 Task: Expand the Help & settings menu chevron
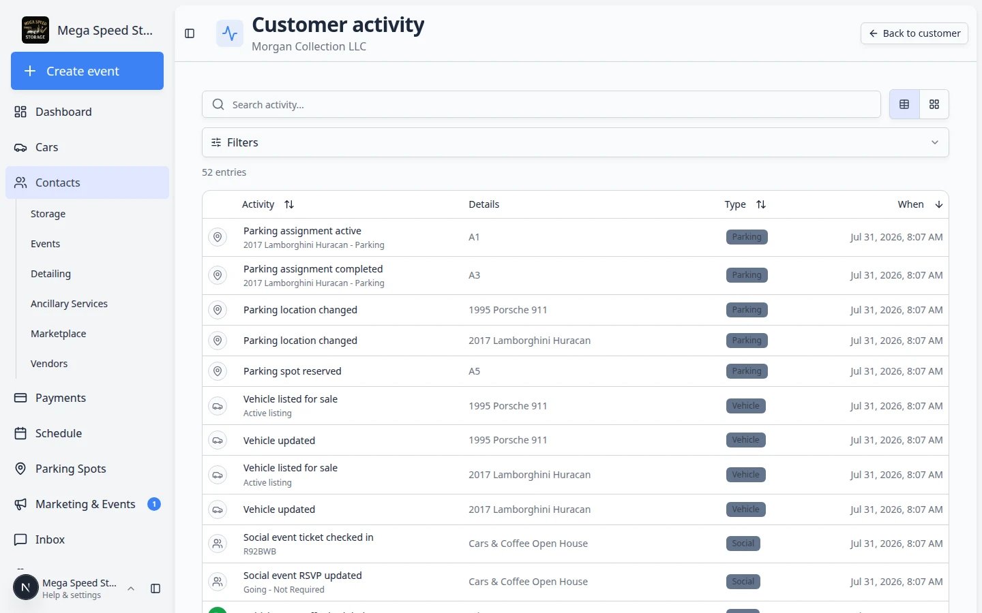[131, 588]
